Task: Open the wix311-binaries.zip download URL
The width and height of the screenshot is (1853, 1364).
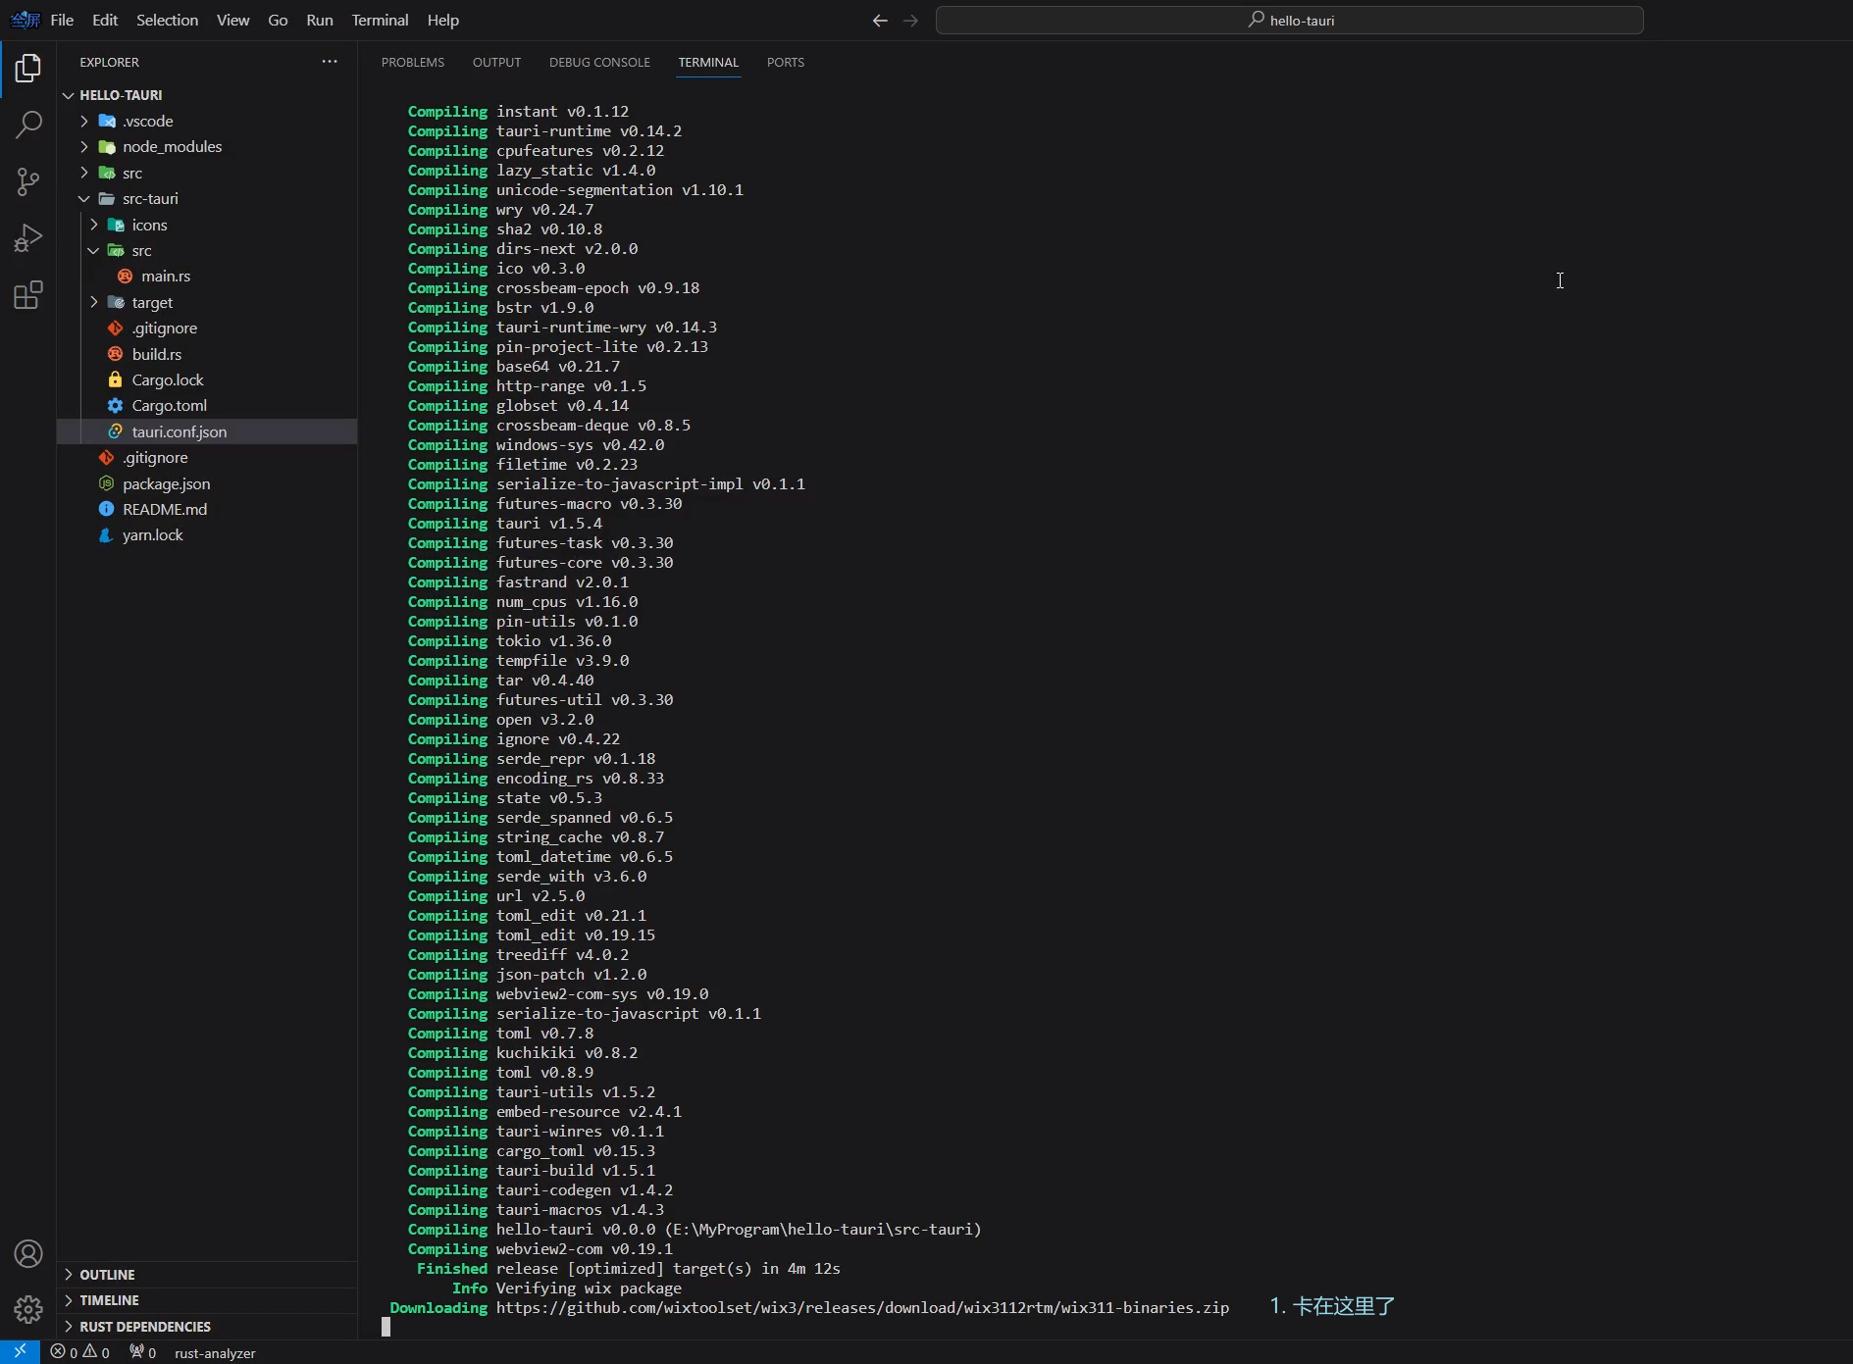Action: pyautogui.click(x=862, y=1308)
